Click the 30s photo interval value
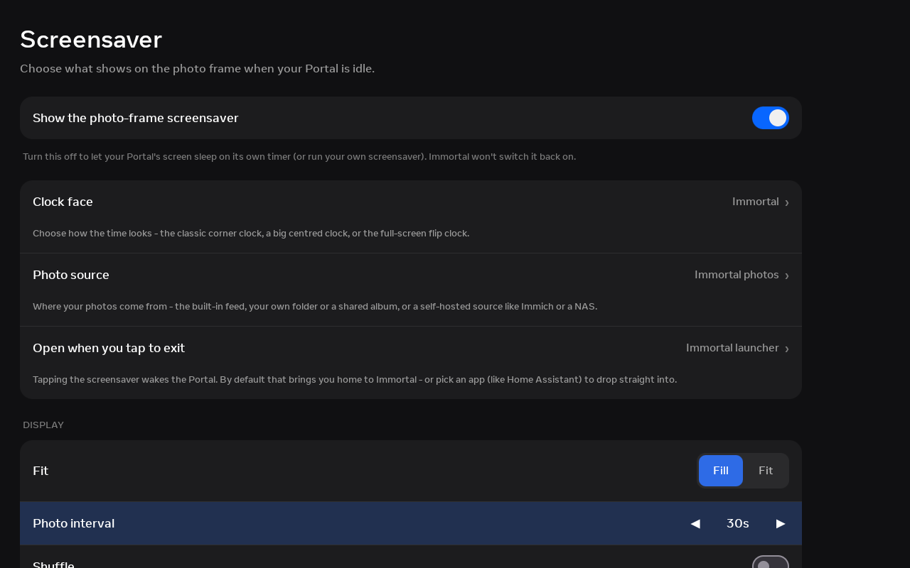 [738, 523]
